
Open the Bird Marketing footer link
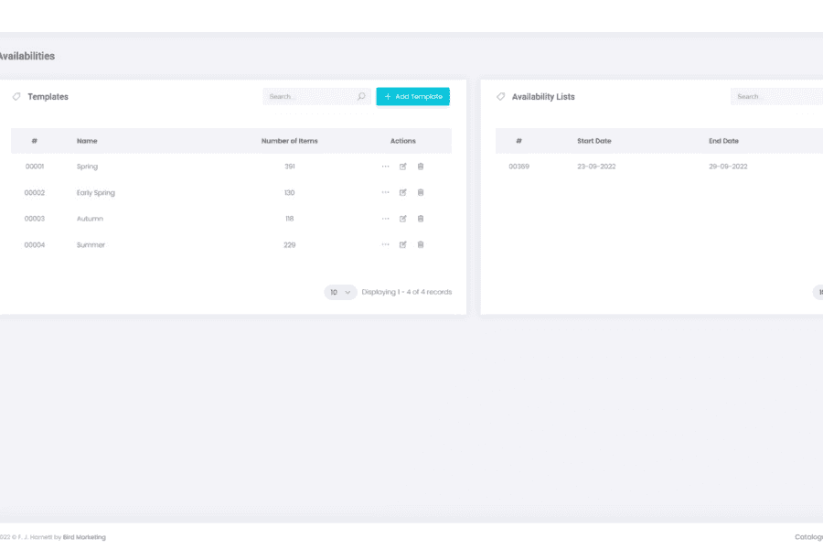click(x=84, y=537)
